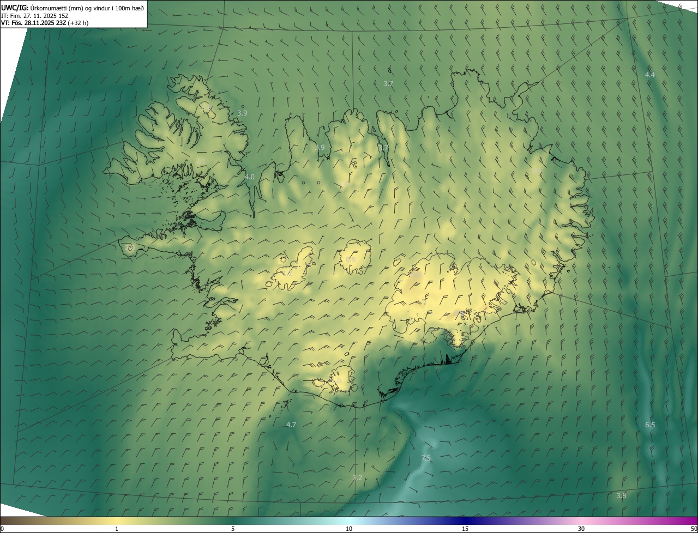Click the 3.2 value label on the map
This screenshot has width=698, height=533.
pyautogui.click(x=357, y=477)
